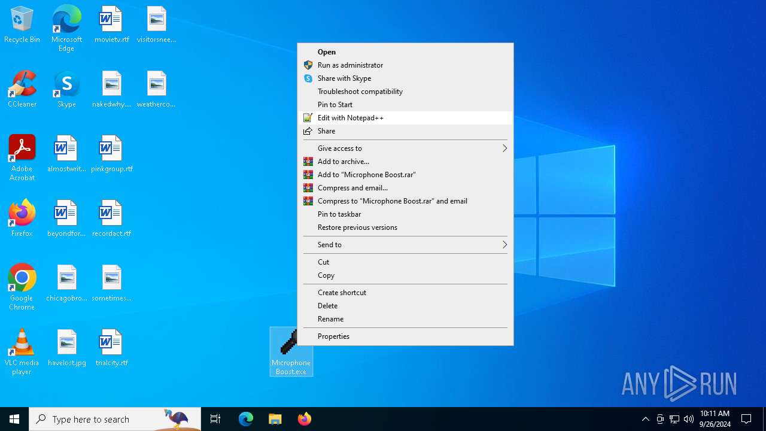Select the Adobe Acrobat desktop shortcut
The width and height of the screenshot is (766, 431).
pyautogui.click(x=22, y=158)
